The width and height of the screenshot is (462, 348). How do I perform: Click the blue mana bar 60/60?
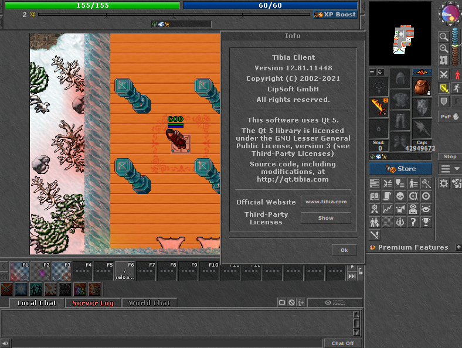tap(270, 5)
